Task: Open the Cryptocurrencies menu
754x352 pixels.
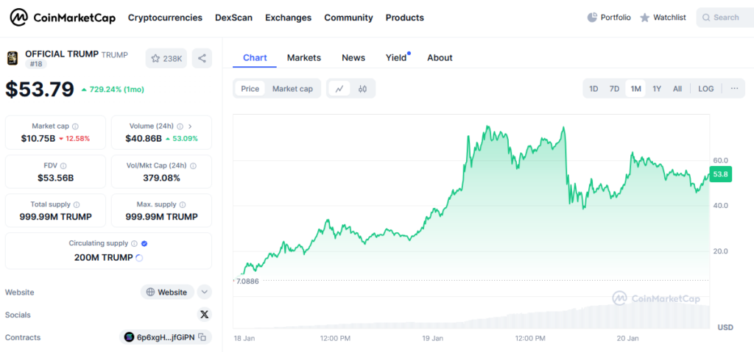Action: 165,18
